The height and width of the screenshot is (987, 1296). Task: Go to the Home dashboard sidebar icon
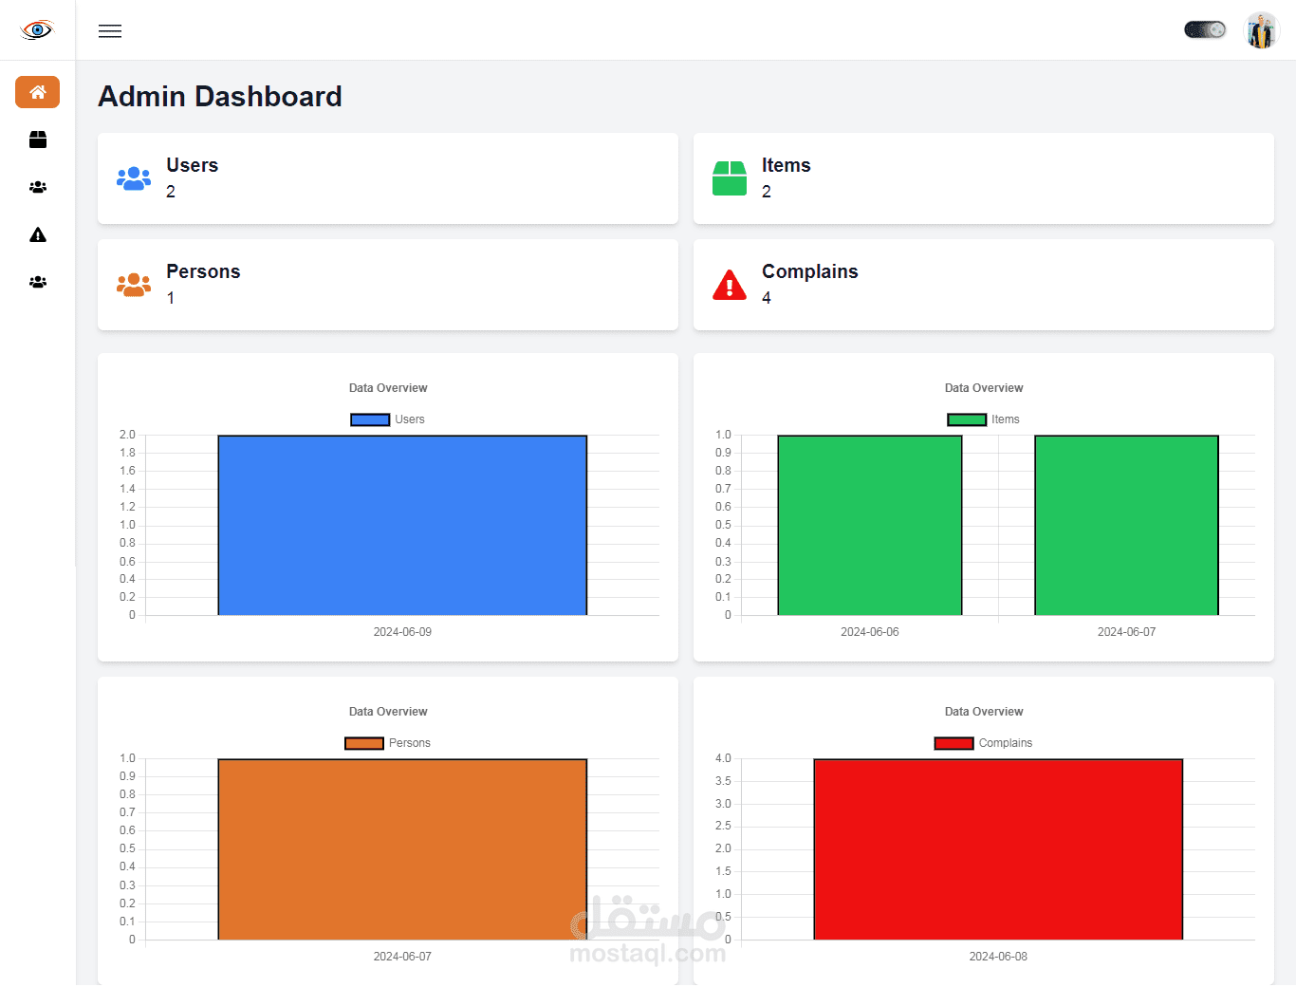point(38,92)
